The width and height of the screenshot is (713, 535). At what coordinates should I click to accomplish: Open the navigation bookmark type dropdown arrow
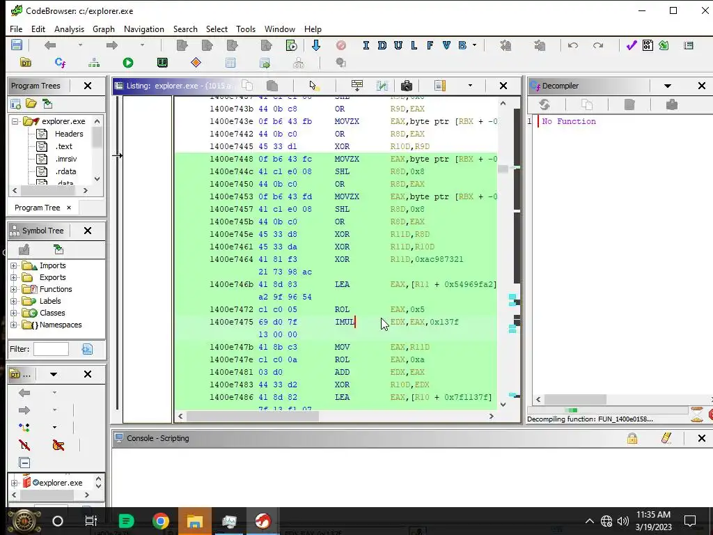[x=474, y=45]
